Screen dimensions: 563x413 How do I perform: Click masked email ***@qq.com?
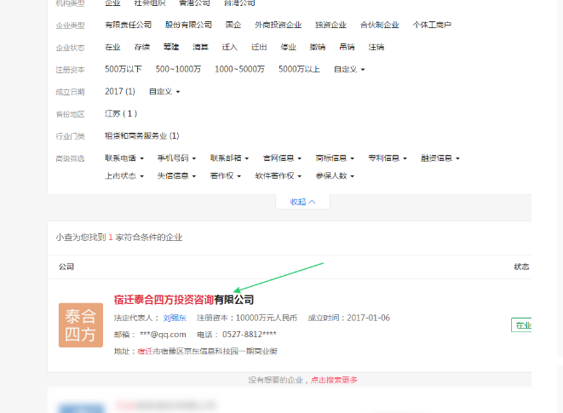coord(163,335)
